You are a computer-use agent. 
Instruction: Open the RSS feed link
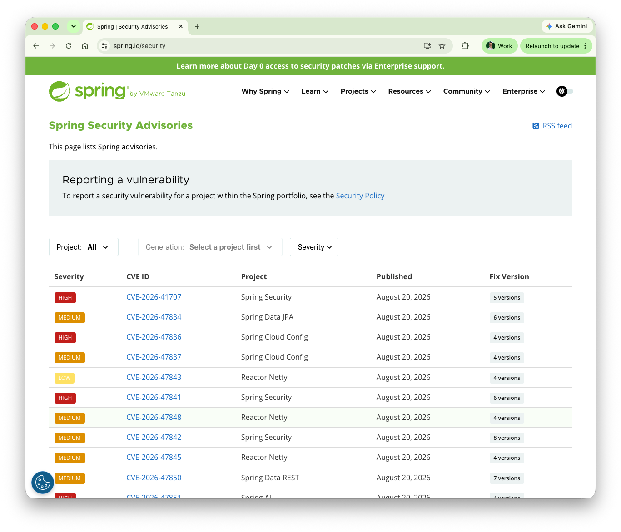pyautogui.click(x=552, y=126)
